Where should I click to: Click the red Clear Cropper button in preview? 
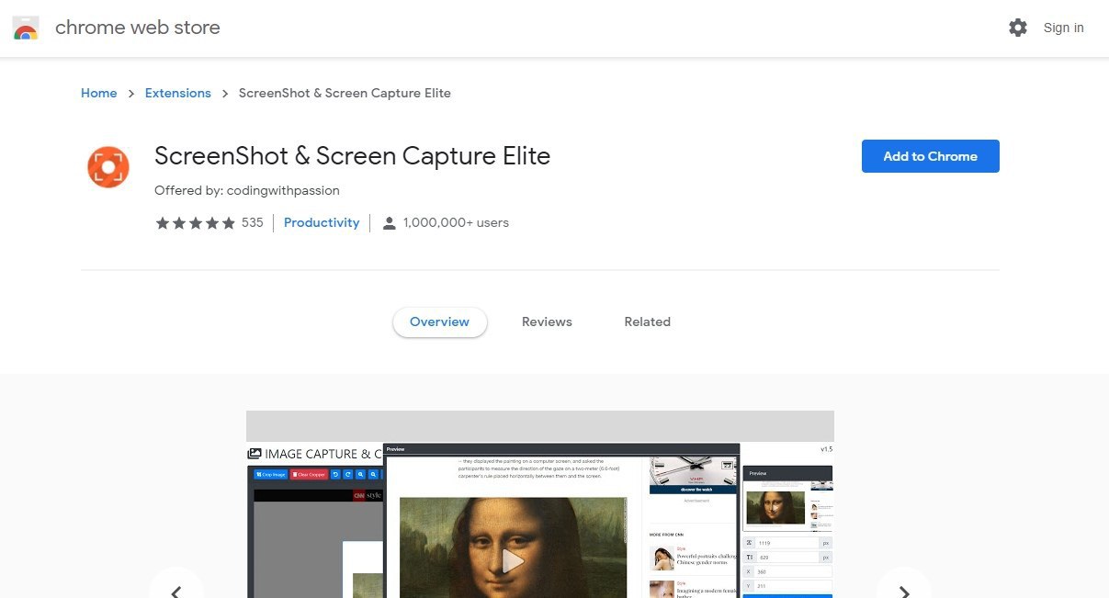(309, 475)
